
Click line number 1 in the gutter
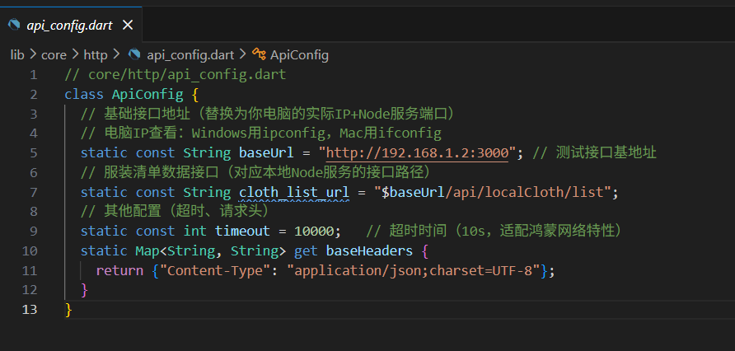(33, 75)
